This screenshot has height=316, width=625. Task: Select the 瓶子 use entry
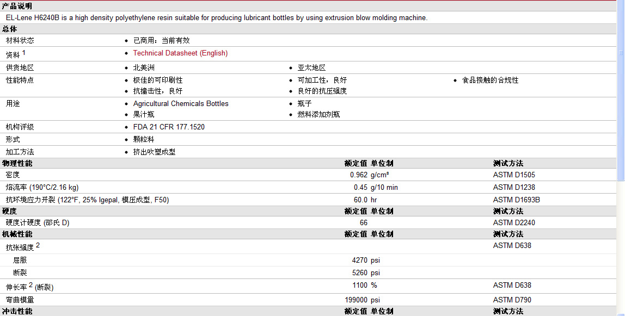tap(304, 103)
